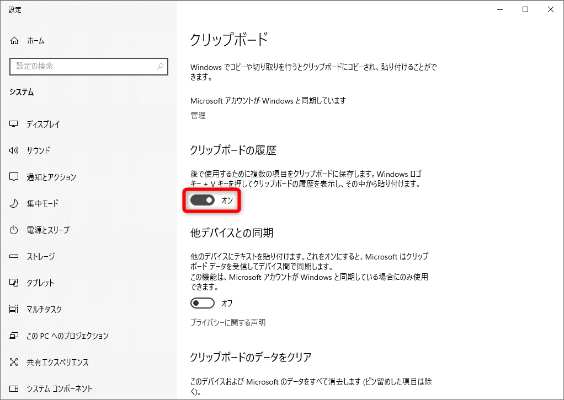This screenshot has width=564, height=400.
Task: Select the サウンド speaker icon
Action: click(14, 150)
